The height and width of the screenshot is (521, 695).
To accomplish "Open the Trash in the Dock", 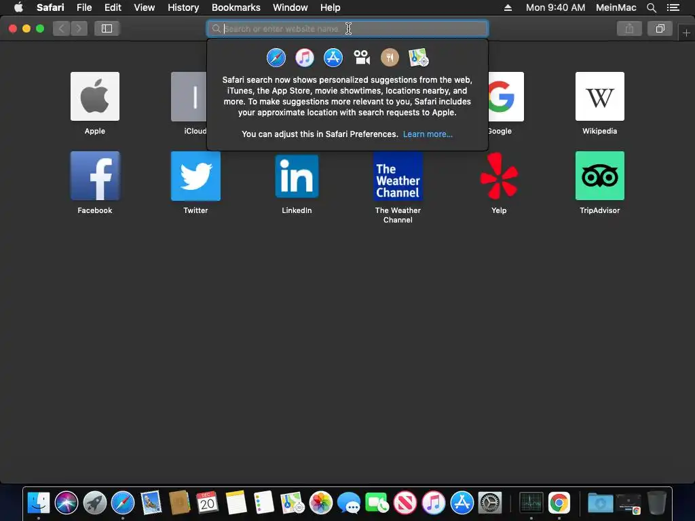I will (x=657, y=503).
